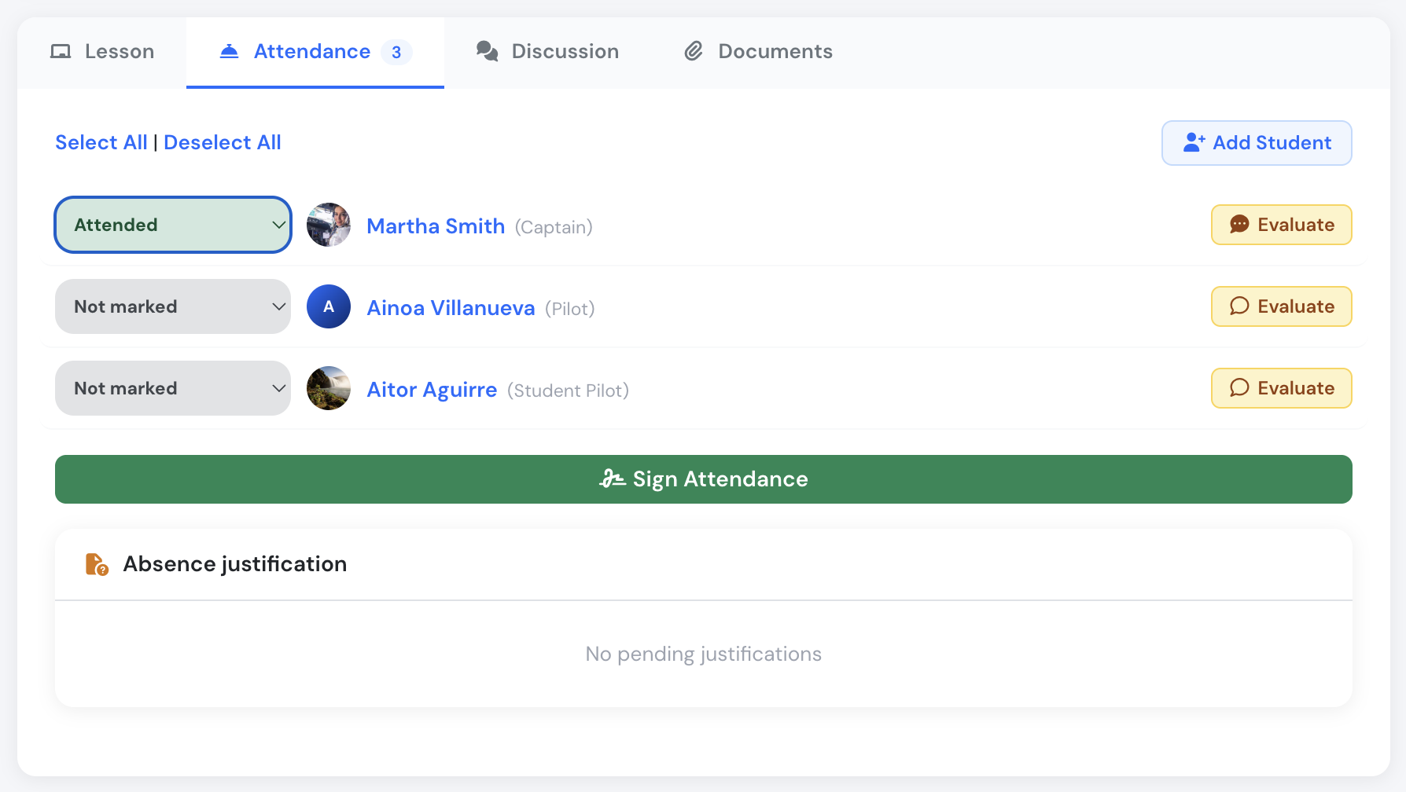This screenshot has height=792, width=1406.
Task: Click the Absence justification file icon
Action: click(x=97, y=564)
